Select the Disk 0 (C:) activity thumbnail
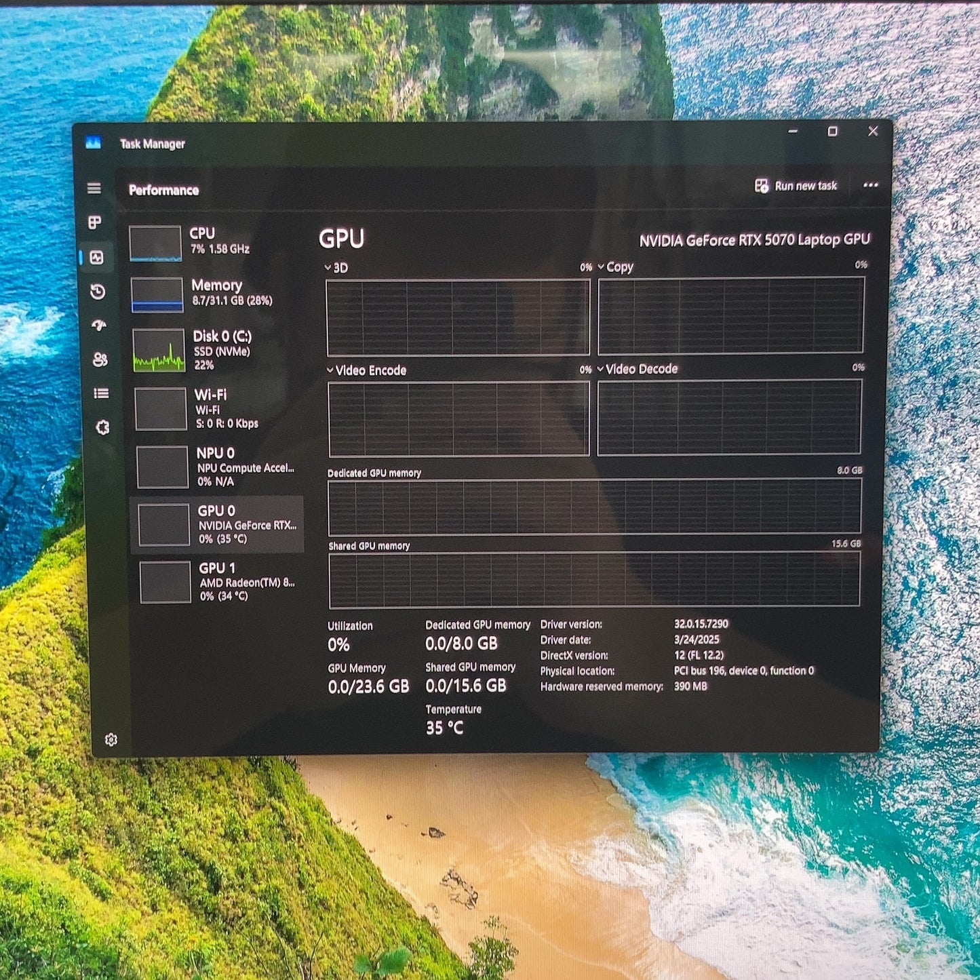Image resolution: width=980 pixels, height=980 pixels. 159,351
